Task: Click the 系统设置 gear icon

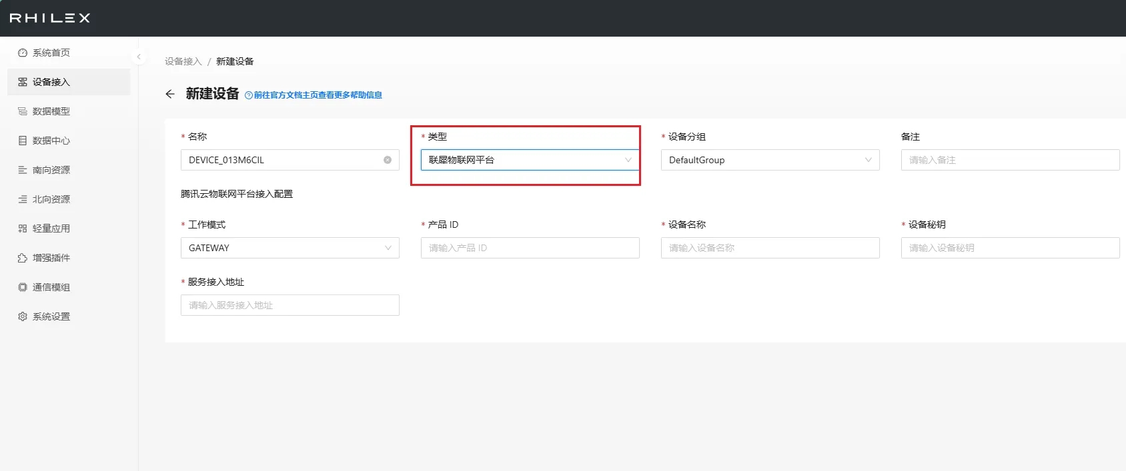Action: pyautogui.click(x=23, y=316)
